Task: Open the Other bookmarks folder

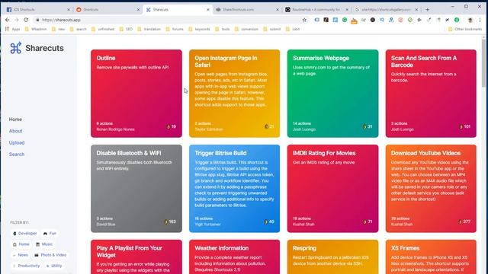Action: tap(465, 29)
